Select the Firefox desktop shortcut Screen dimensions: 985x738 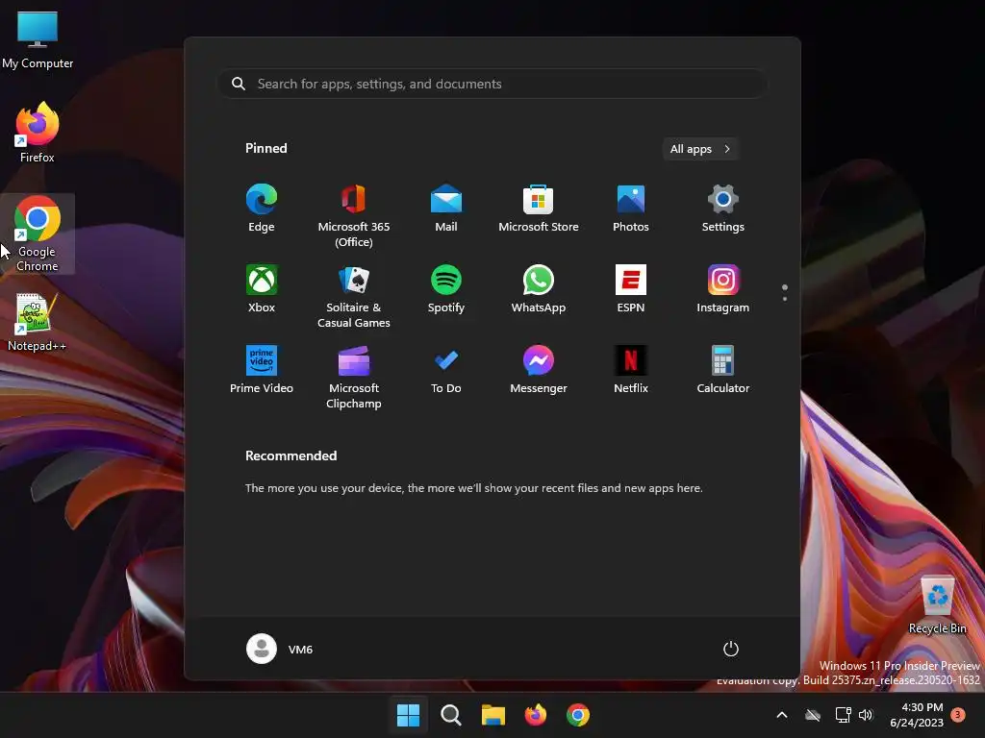[x=38, y=133]
